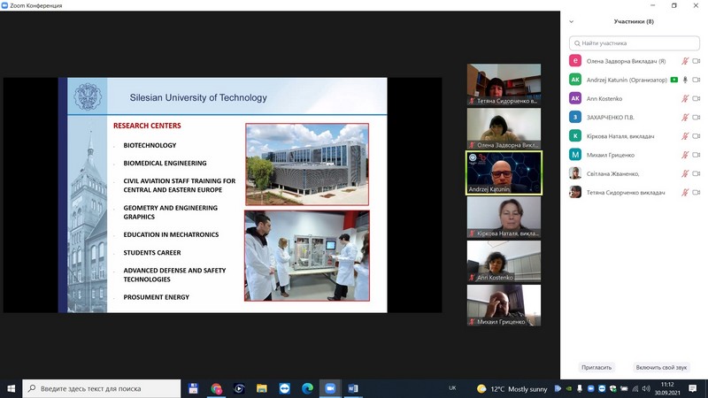Open the Windows Start menu
Image resolution: width=708 pixels, height=398 pixels.
(12, 388)
